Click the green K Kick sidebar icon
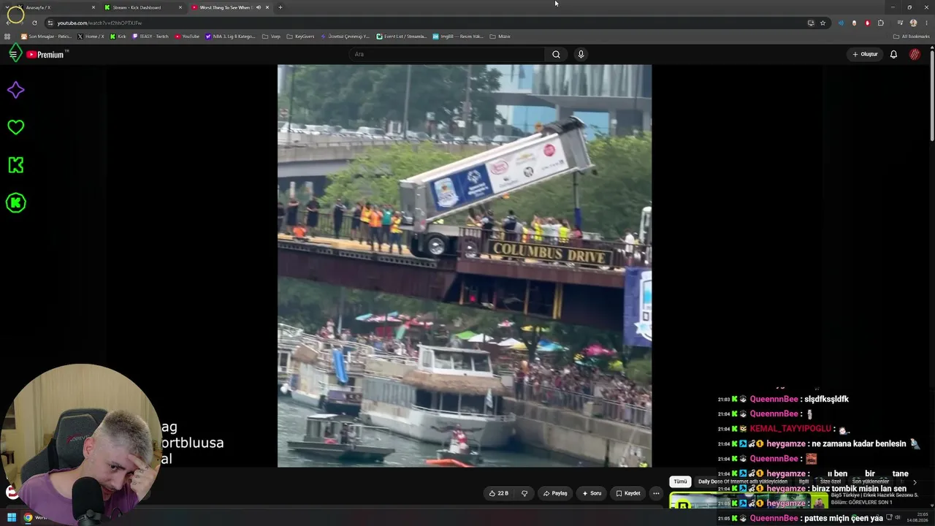The width and height of the screenshot is (935, 526). 15,165
